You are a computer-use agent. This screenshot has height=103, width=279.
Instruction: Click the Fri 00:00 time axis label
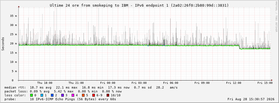point(108,83)
